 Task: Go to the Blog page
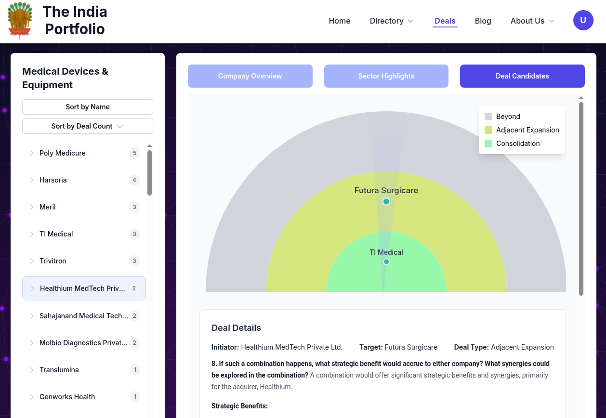click(483, 21)
